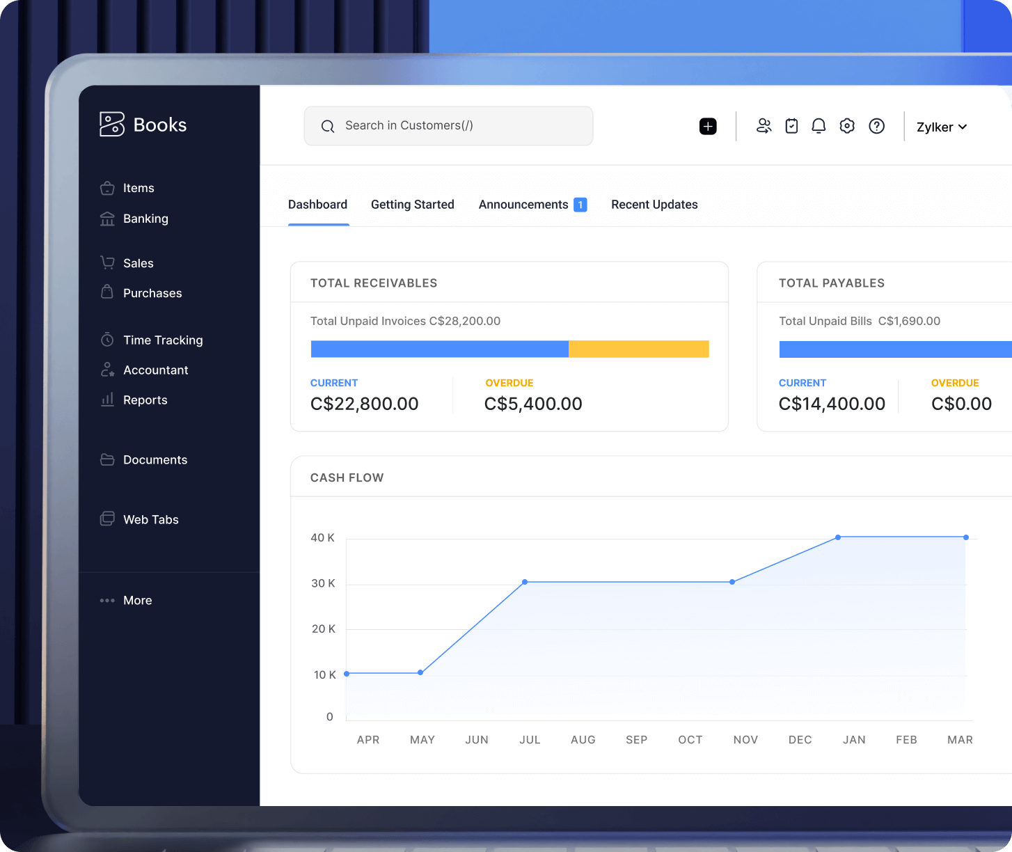The image size is (1012, 852).
Task: Open the Items section in the sidebar
Action: tap(138, 188)
